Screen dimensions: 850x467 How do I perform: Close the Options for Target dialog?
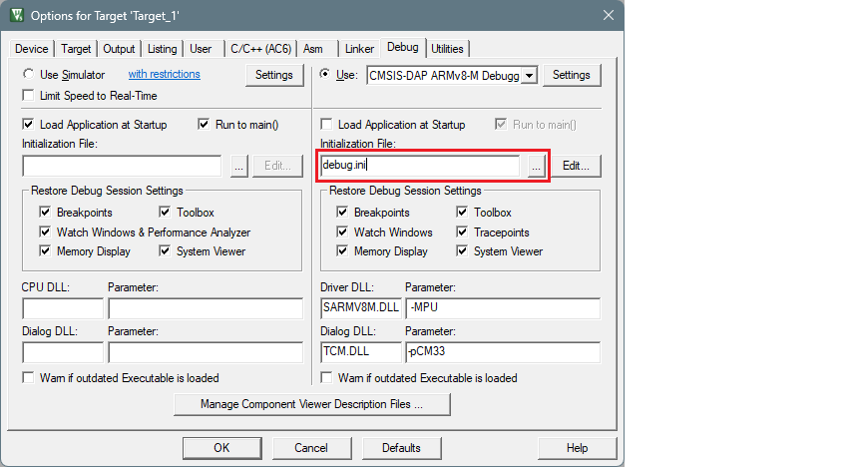point(609,15)
